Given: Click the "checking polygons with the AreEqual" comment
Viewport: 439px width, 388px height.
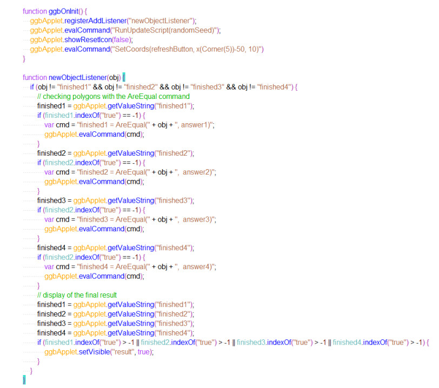Looking at the screenshot, I should coord(113,96).
